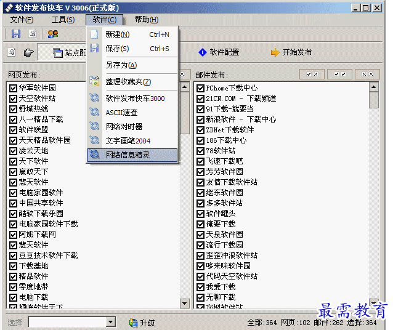The image size is (393, 330).
Task: Uncheck ZDNet下载软件 checkbox
Action: [x=200, y=130]
